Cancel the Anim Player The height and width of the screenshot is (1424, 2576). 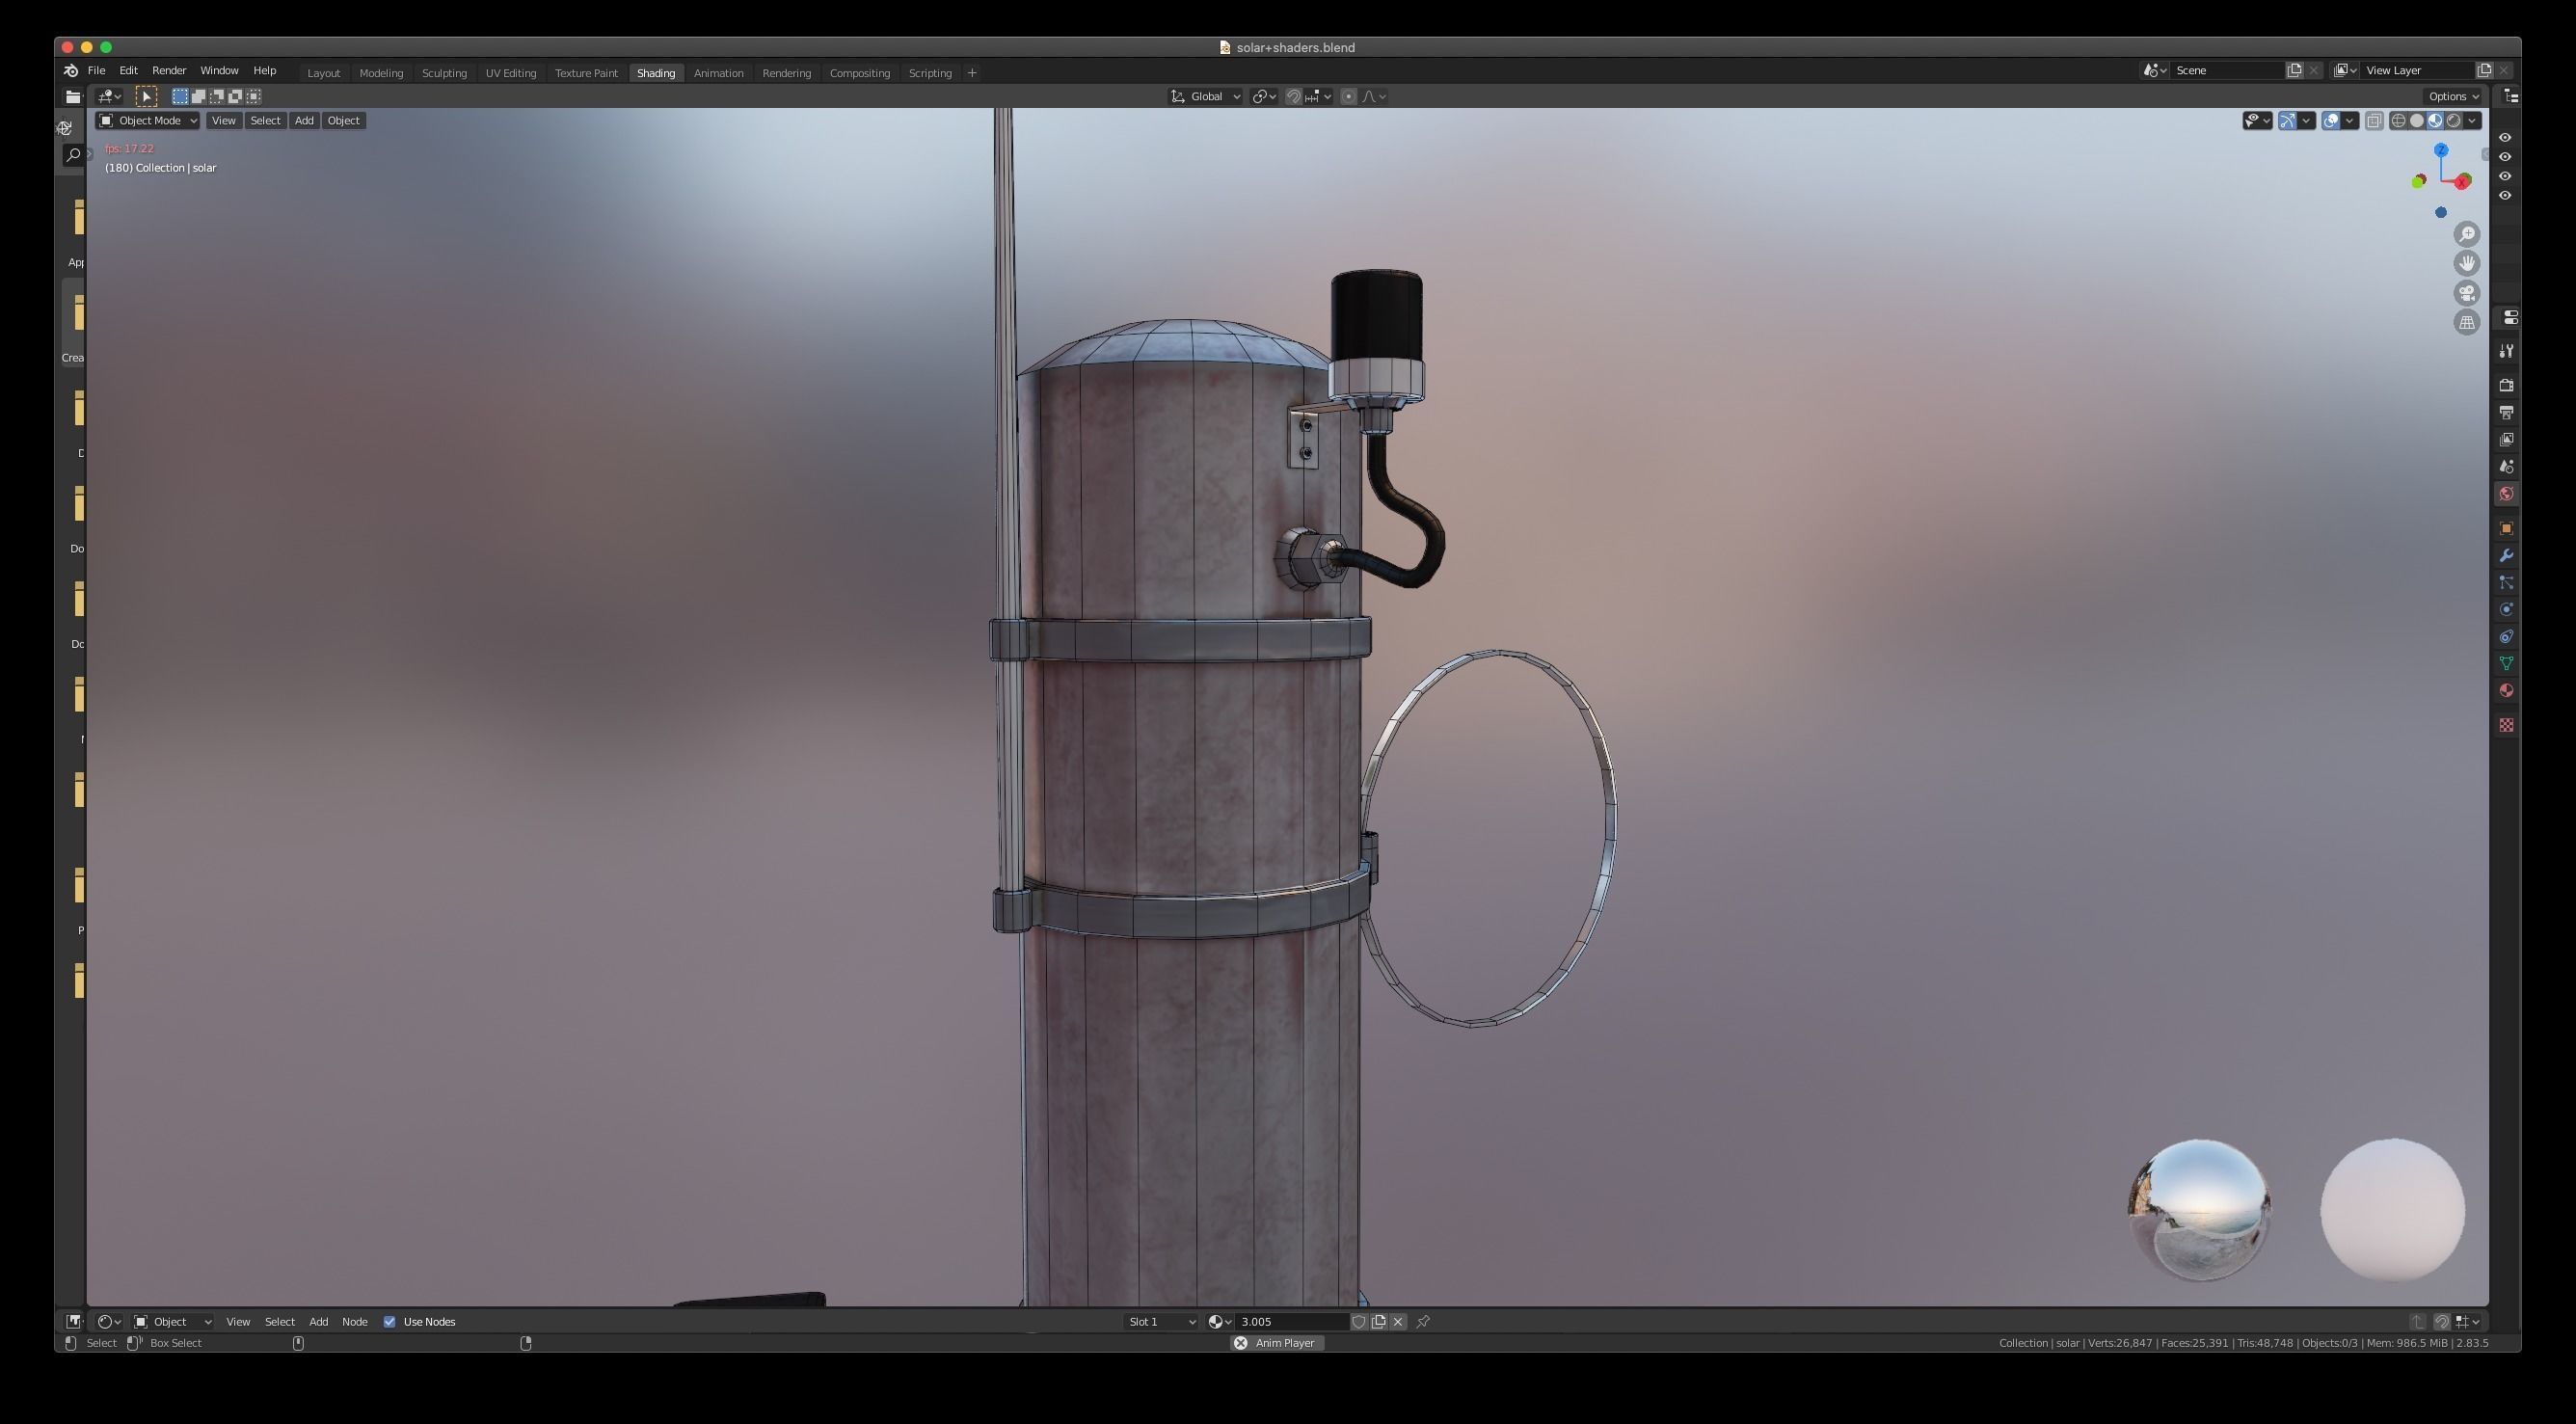[x=1240, y=1343]
